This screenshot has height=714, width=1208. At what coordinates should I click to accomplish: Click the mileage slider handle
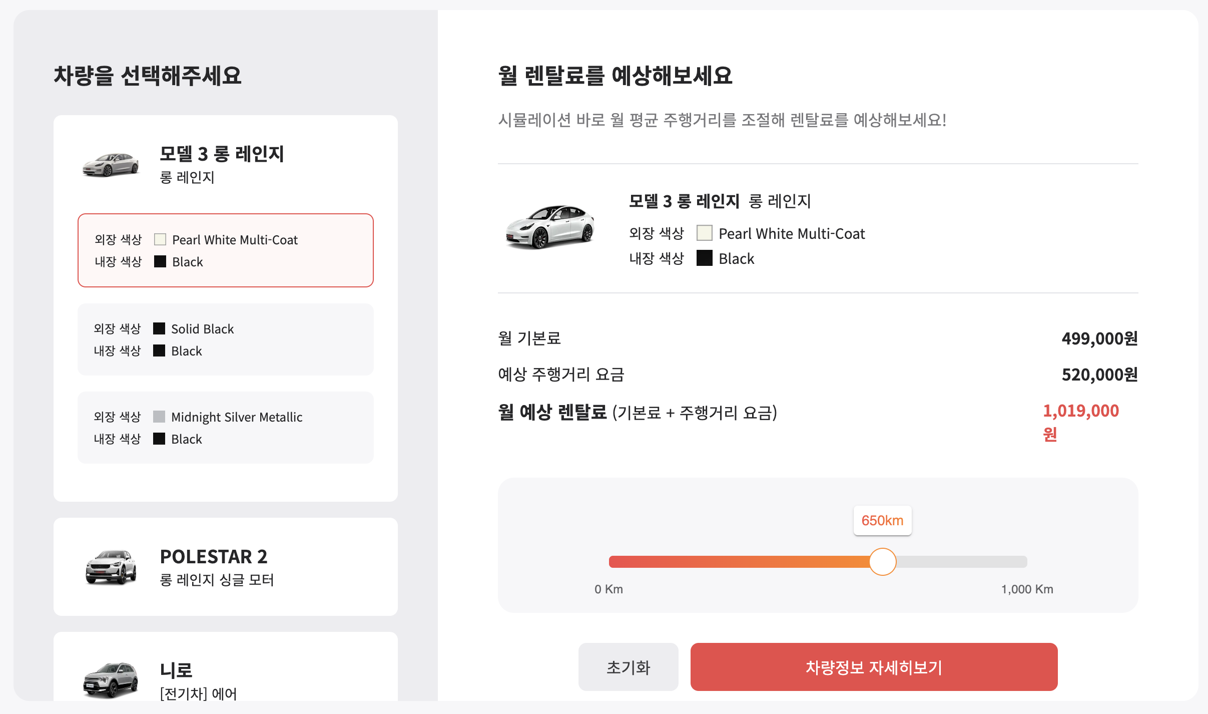pos(883,562)
